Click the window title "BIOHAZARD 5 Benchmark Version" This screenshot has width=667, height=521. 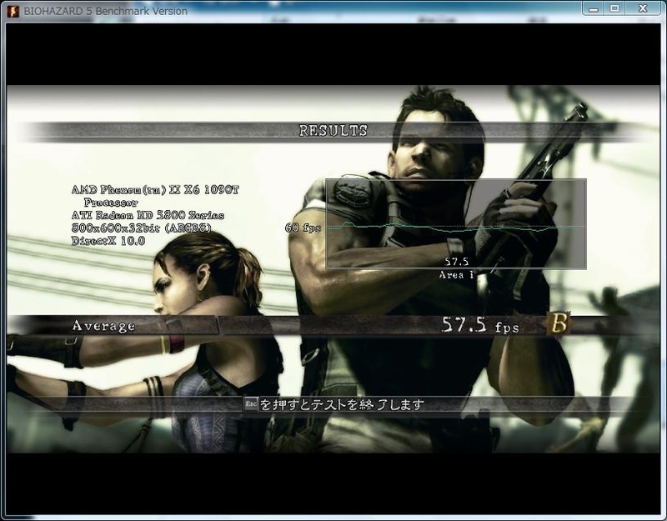(x=106, y=11)
